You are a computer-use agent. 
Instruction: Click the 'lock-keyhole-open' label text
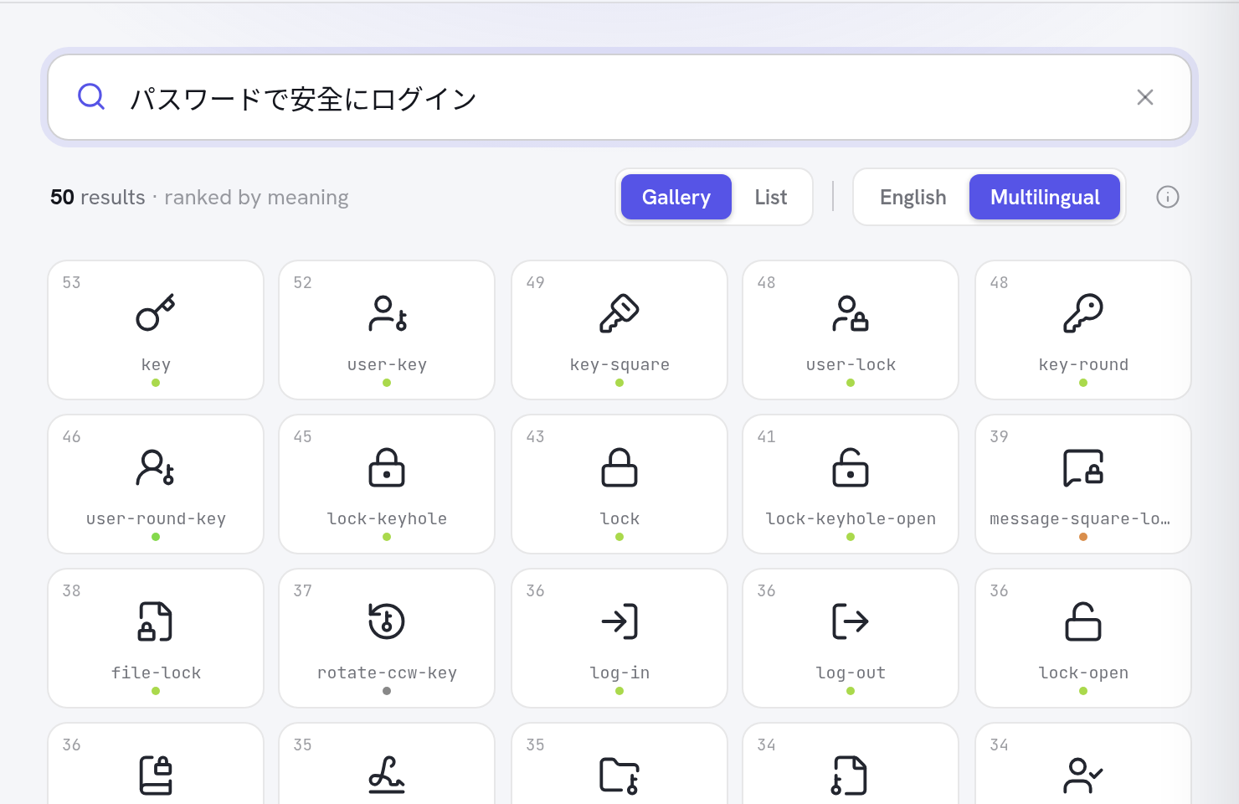[851, 518]
